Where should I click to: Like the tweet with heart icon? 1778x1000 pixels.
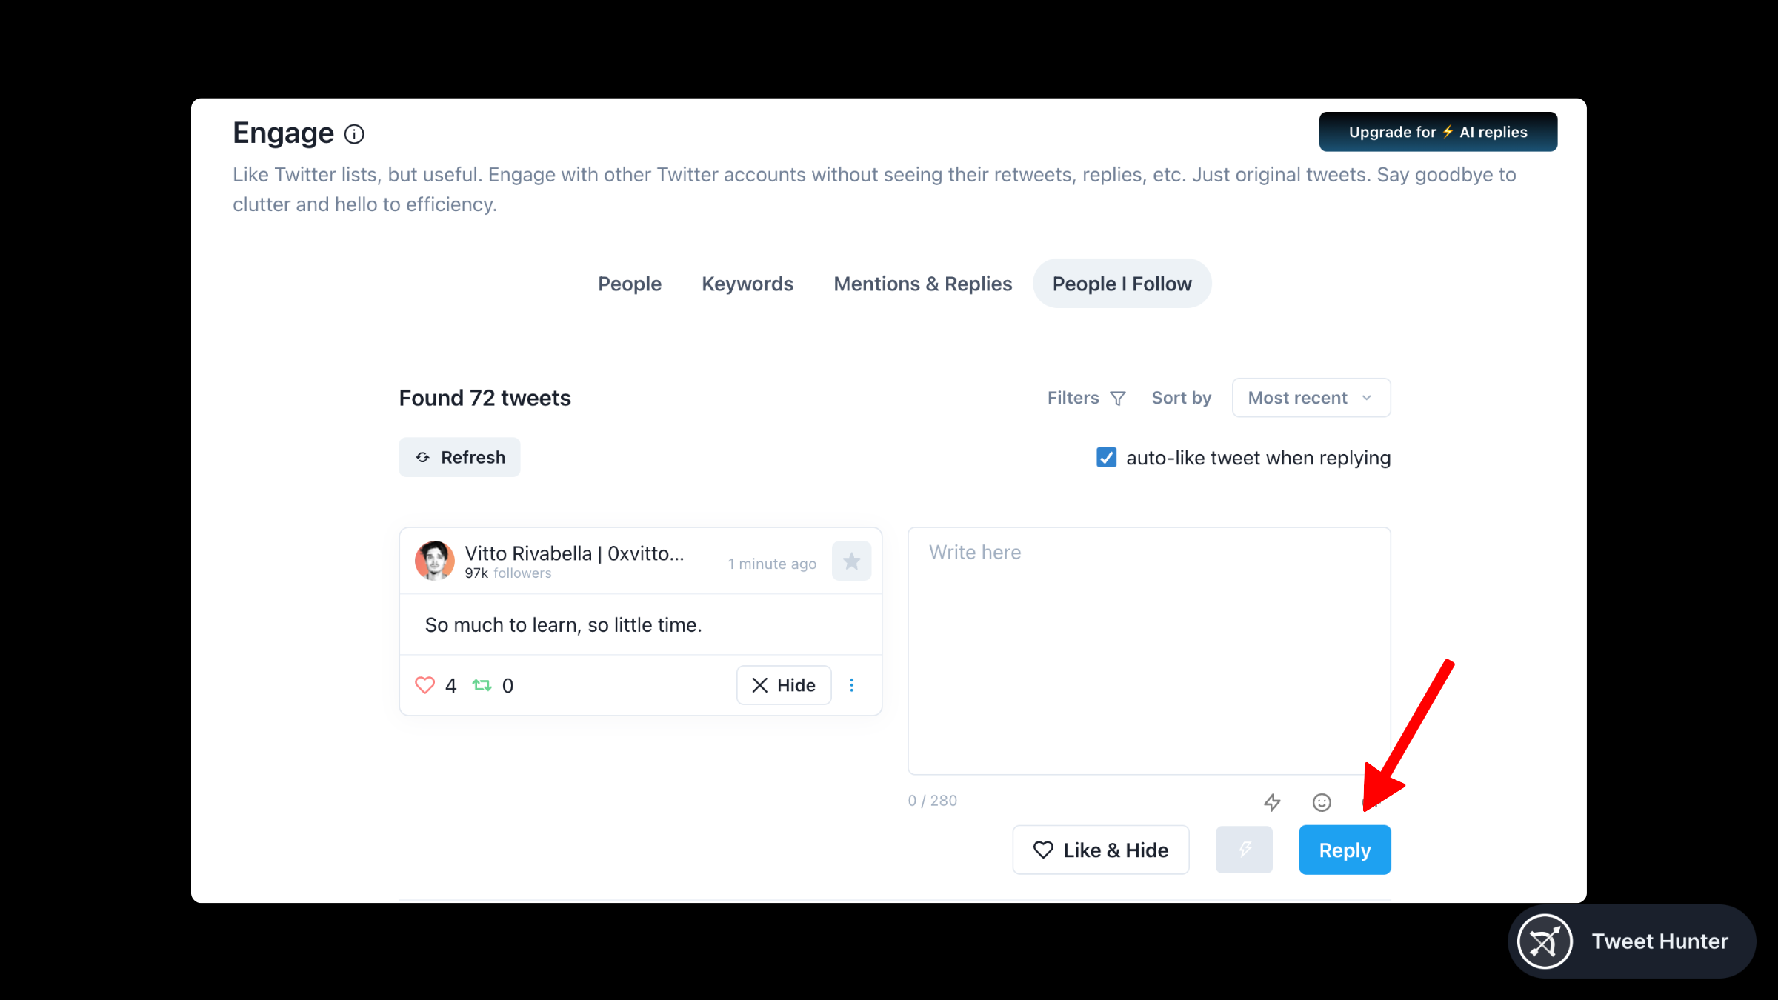424,685
